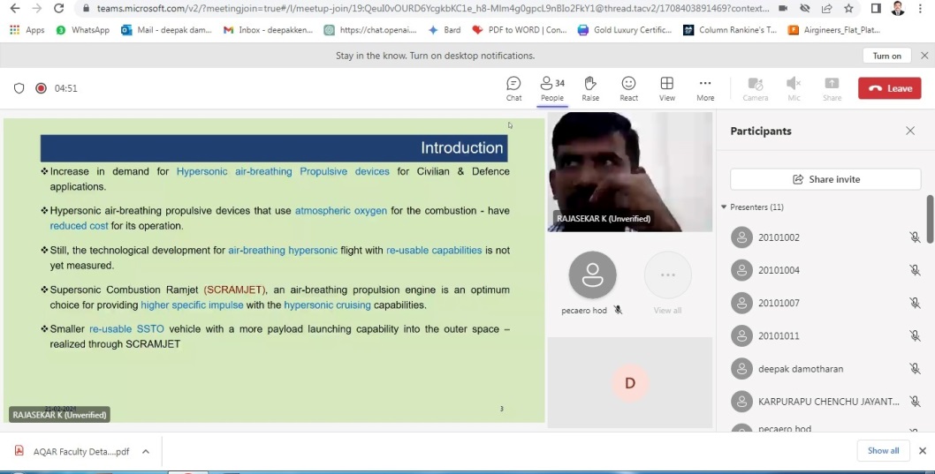Turn on the Camera
Viewport: 935px width, 474px height.
point(755,87)
